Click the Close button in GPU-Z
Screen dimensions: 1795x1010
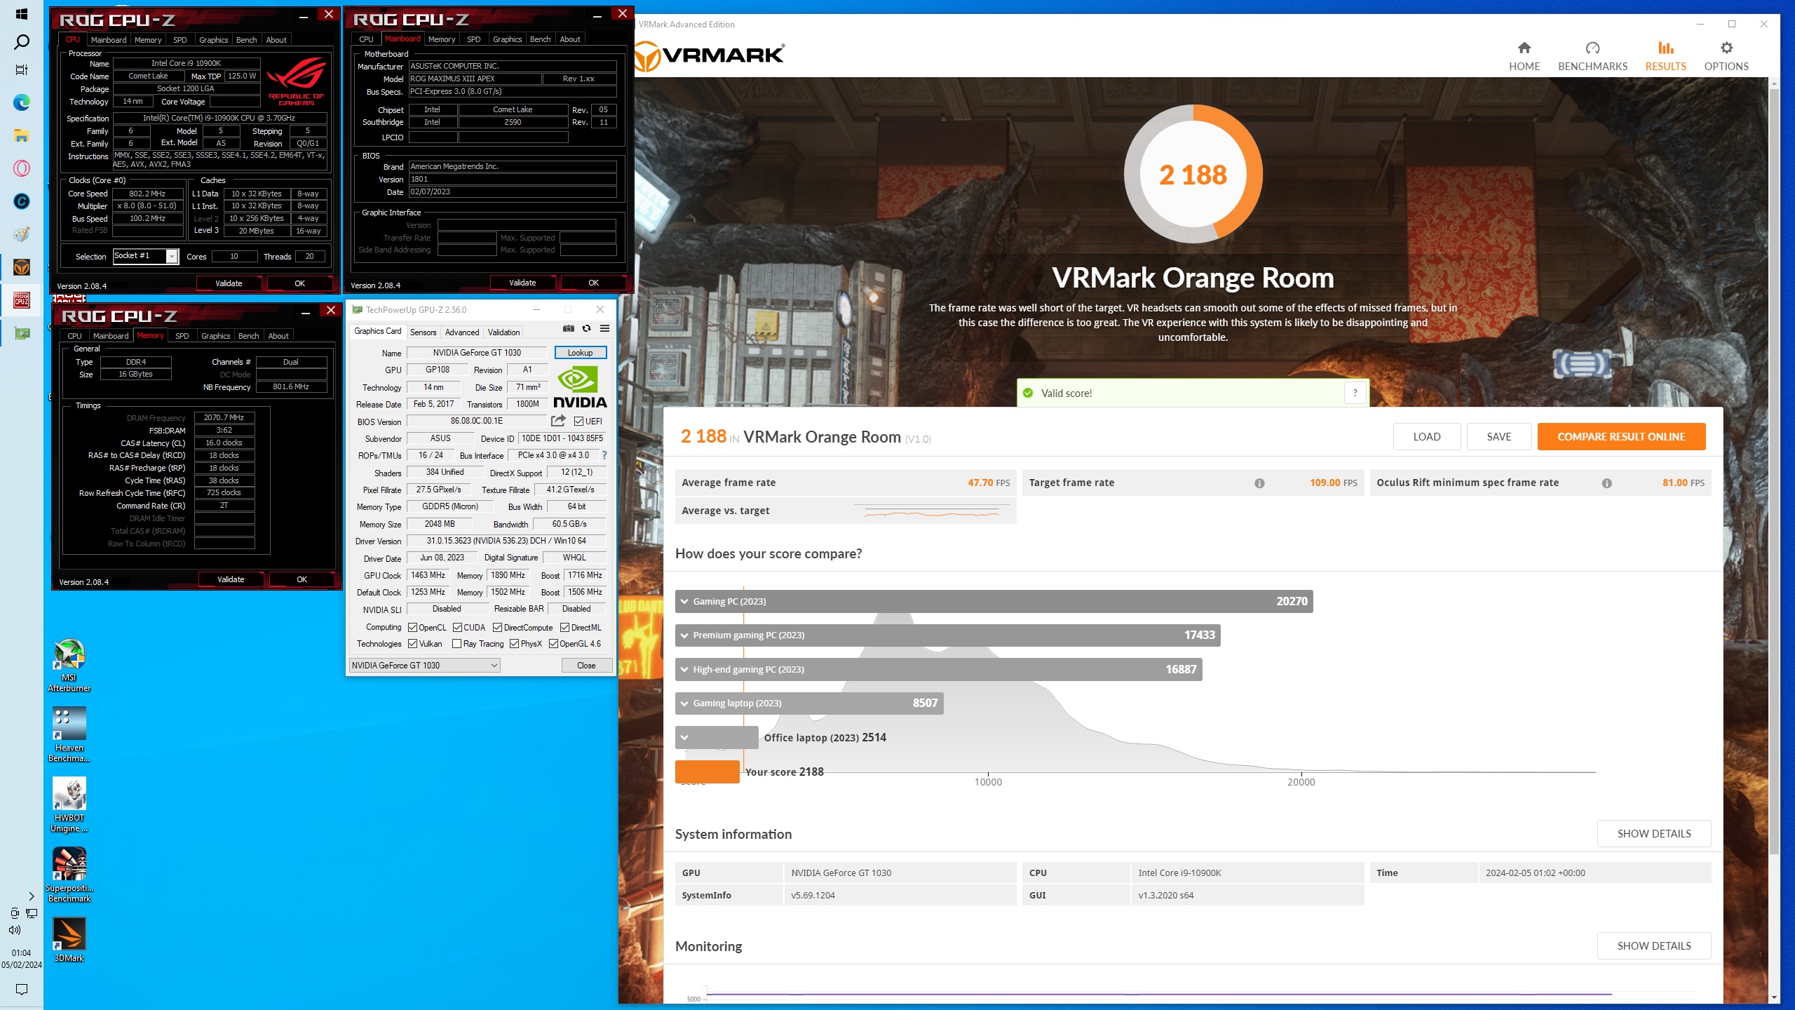click(x=586, y=666)
